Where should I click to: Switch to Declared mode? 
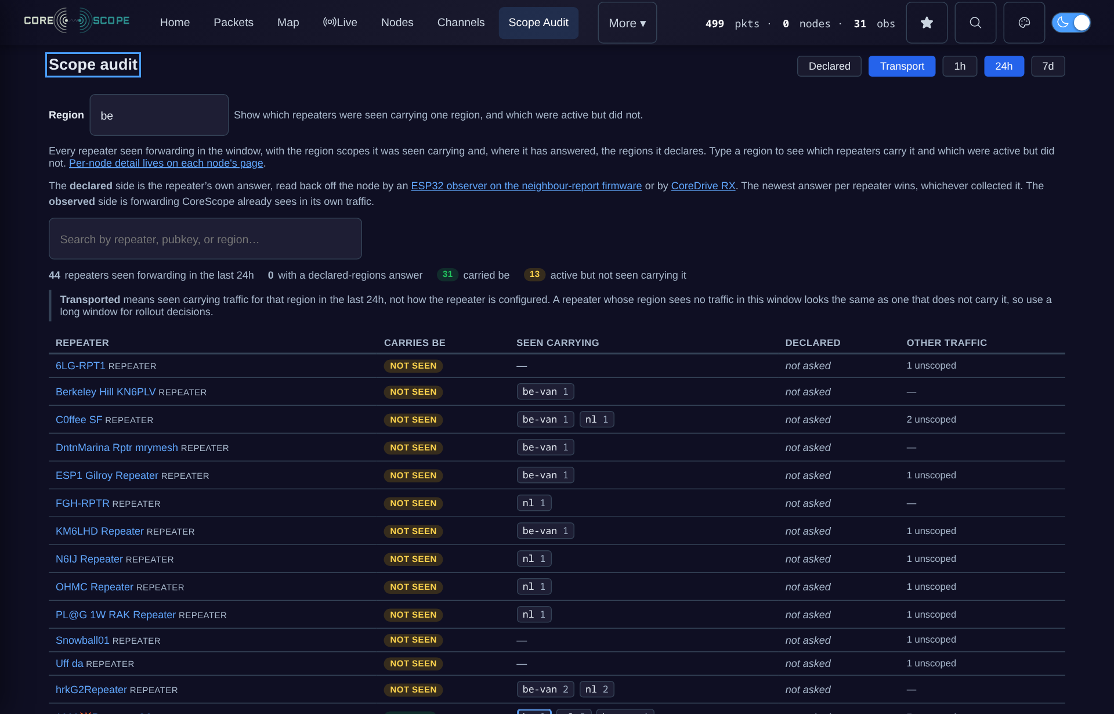click(x=829, y=66)
